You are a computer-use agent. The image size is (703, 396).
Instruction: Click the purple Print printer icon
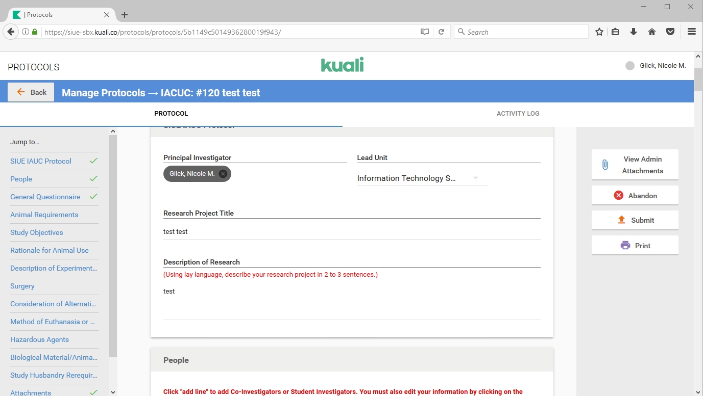click(x=625, y=245)
